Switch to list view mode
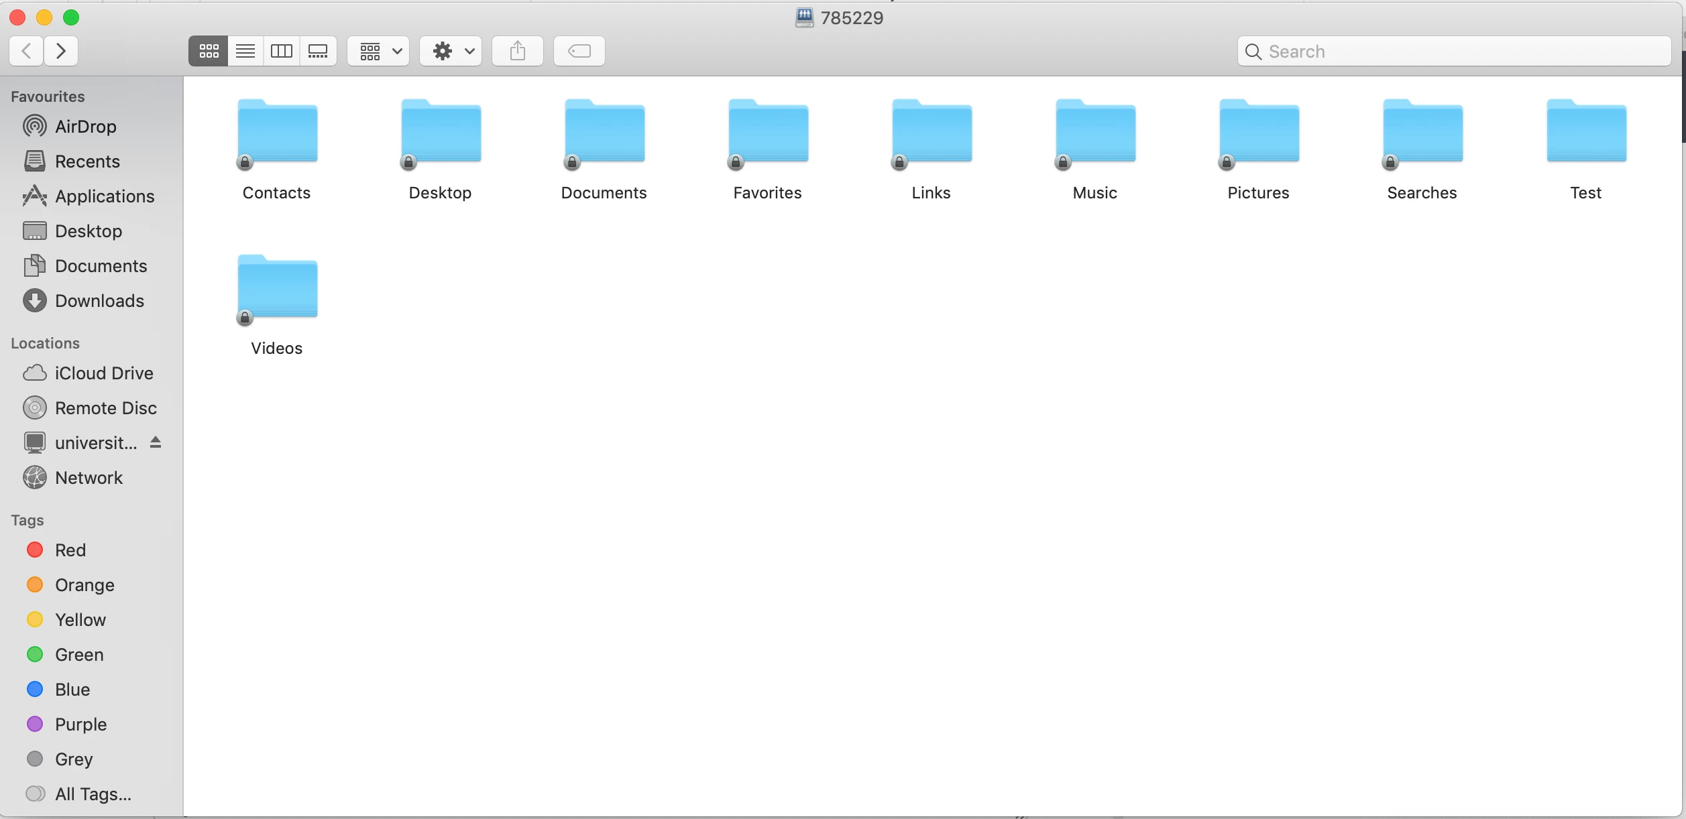1686x819 pixels. click(245, 51)
